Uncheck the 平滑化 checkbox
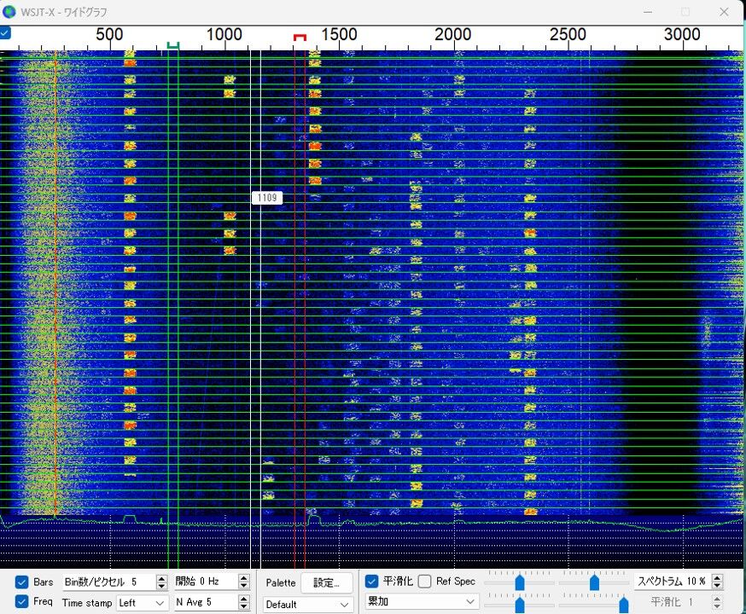Screen dimensions: 746x614 coord(371,581)
